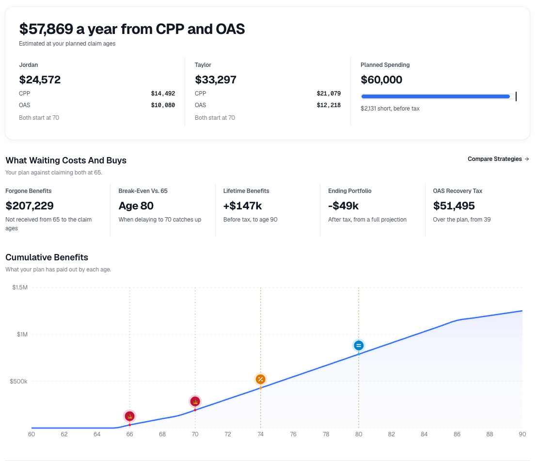
Task: Open the Compare Strategies link
Action: [498, 159]
